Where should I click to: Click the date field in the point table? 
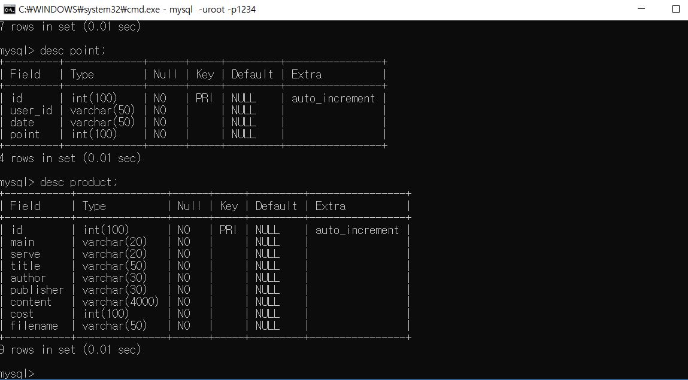click(22, 122)
